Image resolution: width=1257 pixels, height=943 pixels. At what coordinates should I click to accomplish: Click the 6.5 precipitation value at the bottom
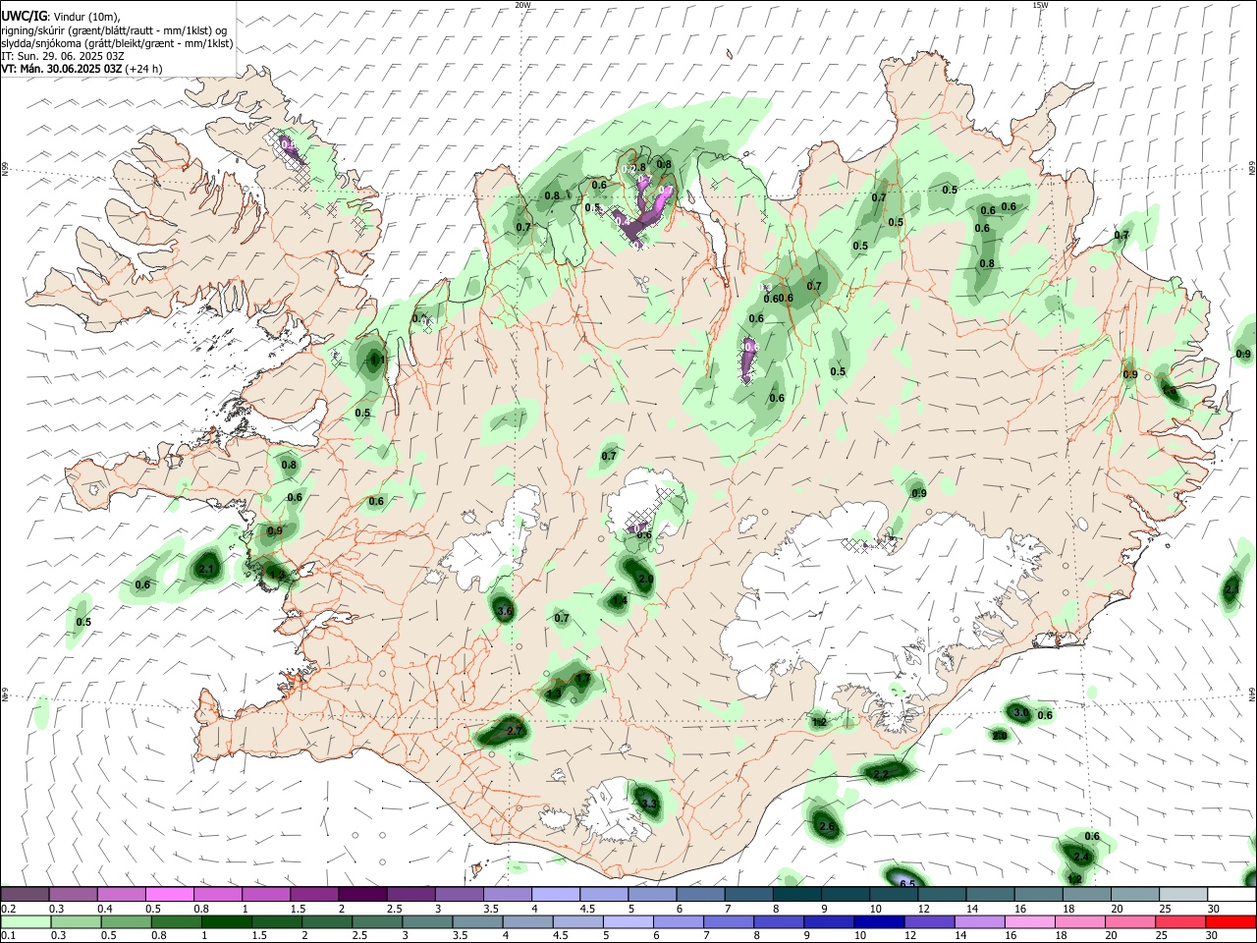click(x=907, y=884)
